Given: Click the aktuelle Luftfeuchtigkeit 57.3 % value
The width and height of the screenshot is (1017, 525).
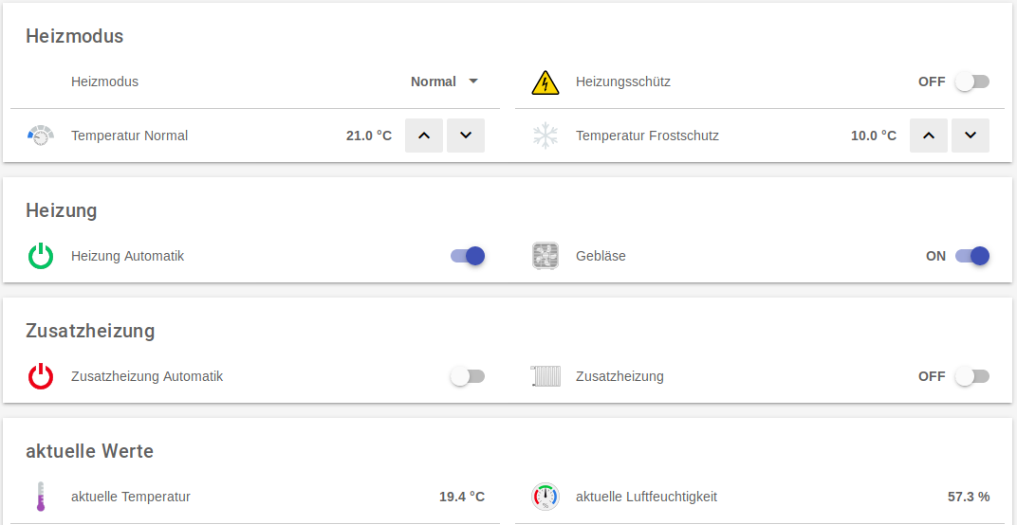Looking at the screenshot, I should coord(968,497).
